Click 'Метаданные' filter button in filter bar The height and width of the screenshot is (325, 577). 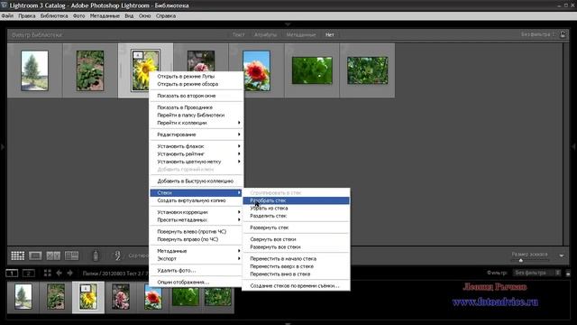point(301,34)
